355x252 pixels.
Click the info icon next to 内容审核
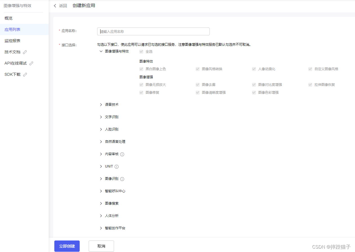pyautogui.click(x=122, y=154)
